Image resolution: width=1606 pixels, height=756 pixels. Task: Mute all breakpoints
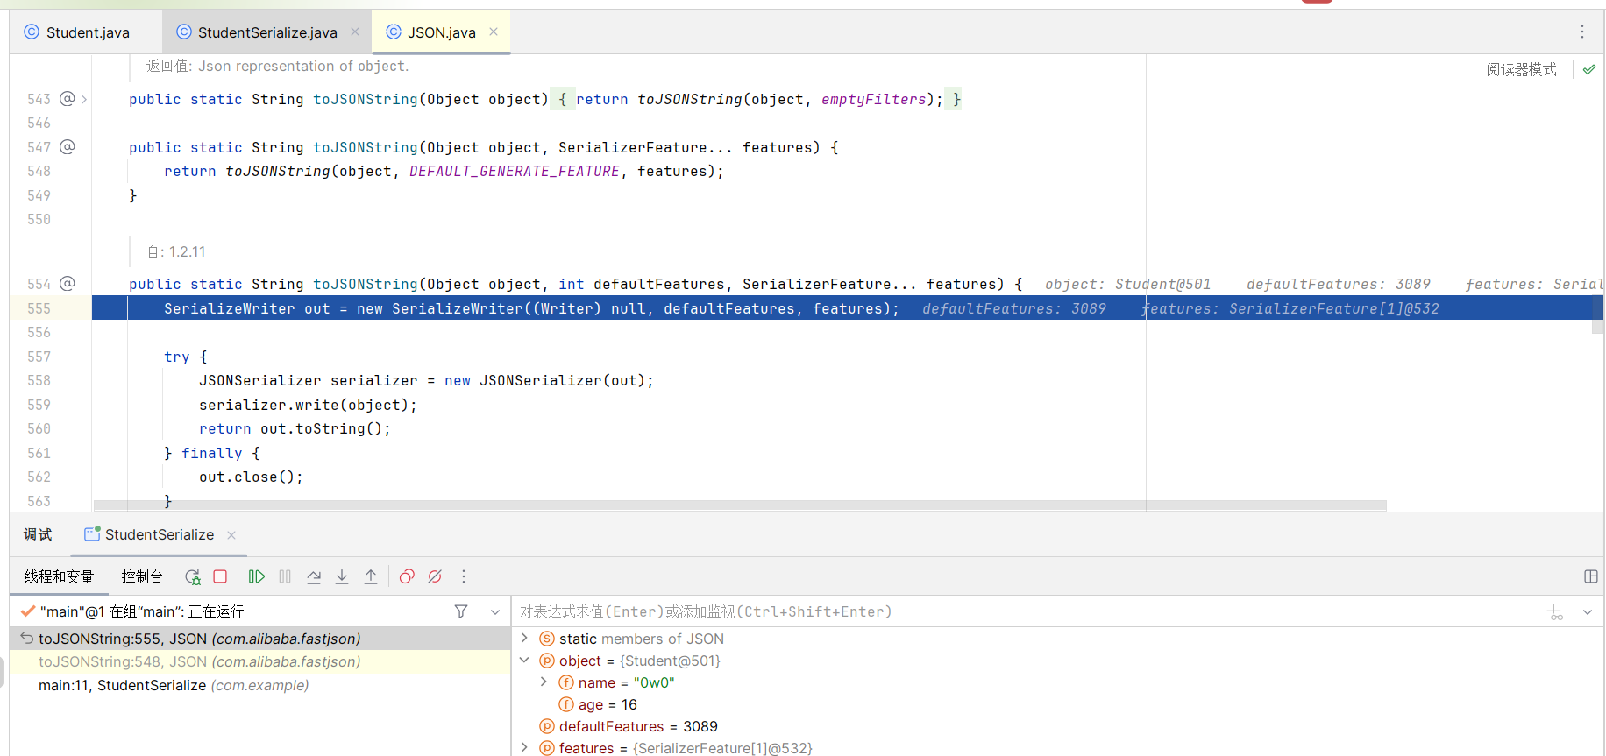(435, 576)
